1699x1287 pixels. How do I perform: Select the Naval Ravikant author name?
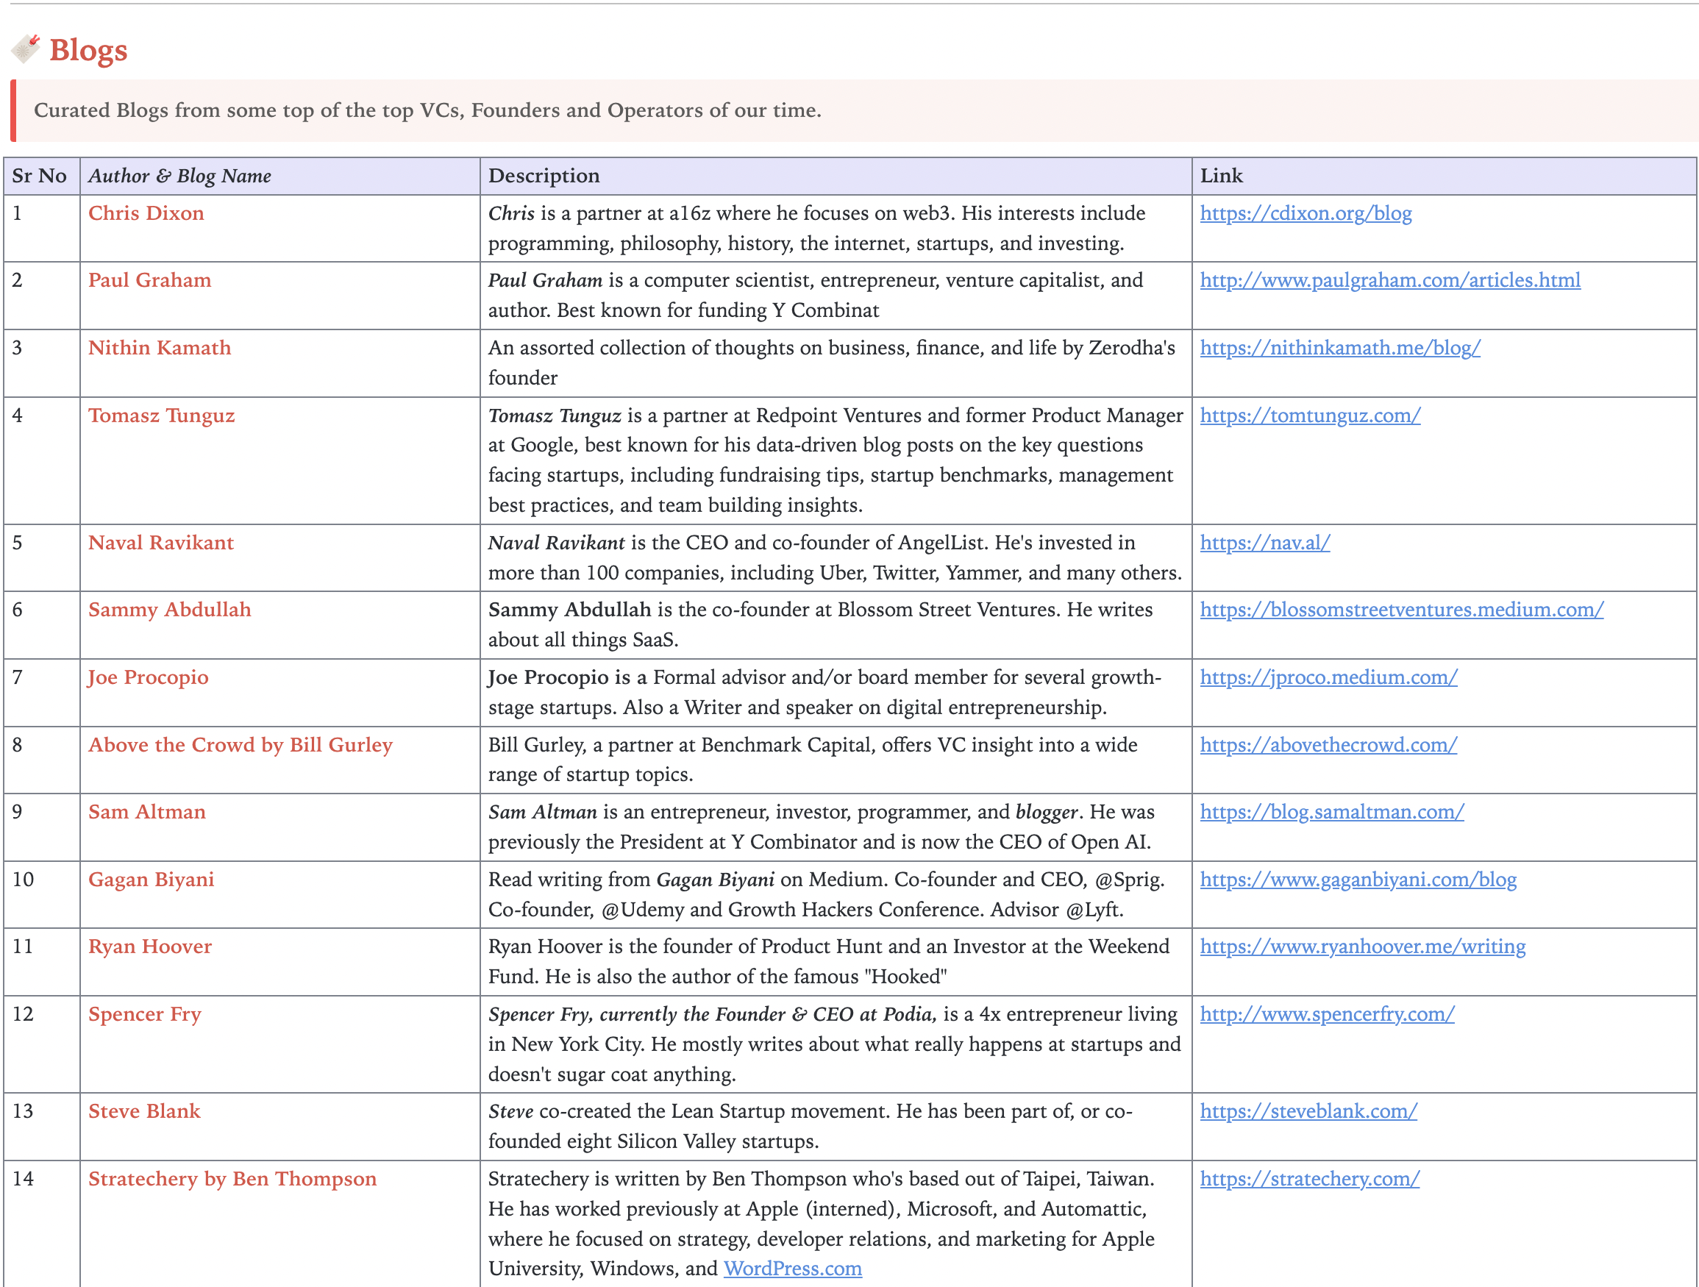[x=160, y=542]
